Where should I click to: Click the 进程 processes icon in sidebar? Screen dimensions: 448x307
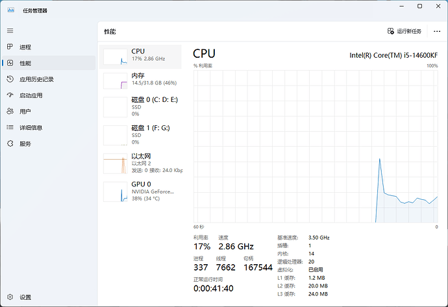[x=10, y=47]
